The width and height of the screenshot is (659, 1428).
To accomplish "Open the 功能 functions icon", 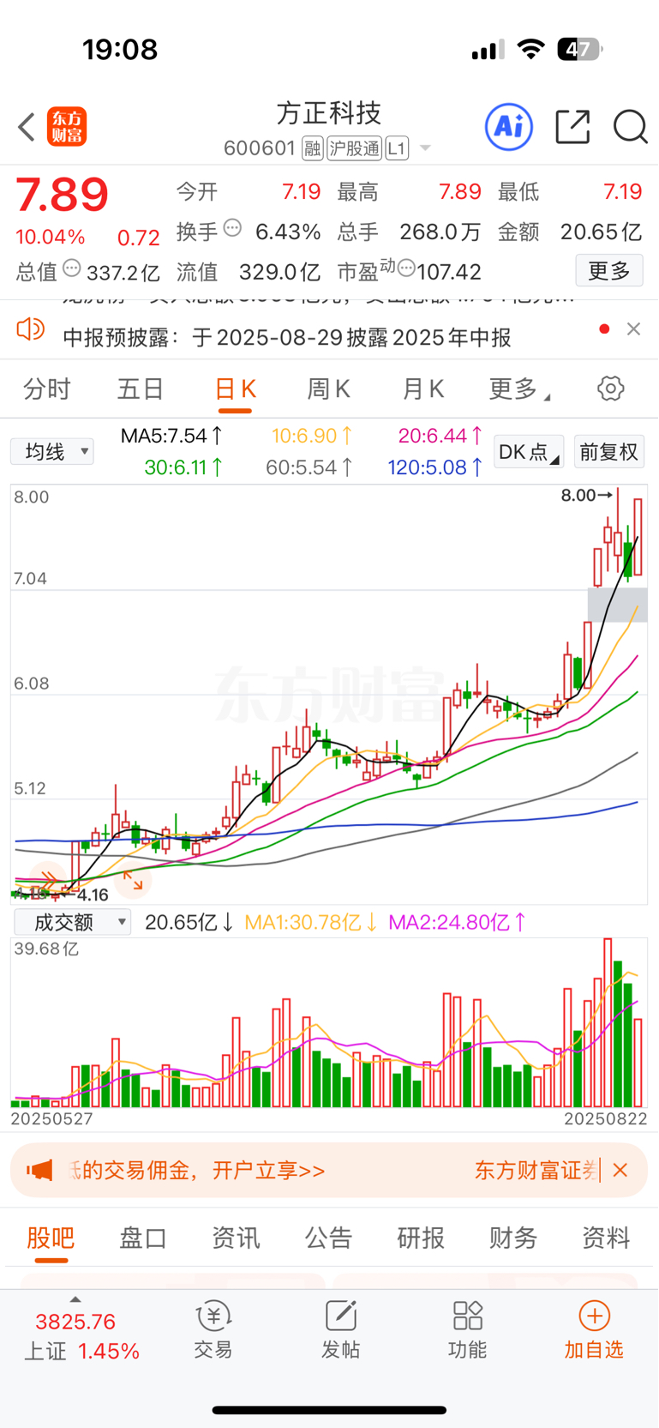I will 467,1329.
